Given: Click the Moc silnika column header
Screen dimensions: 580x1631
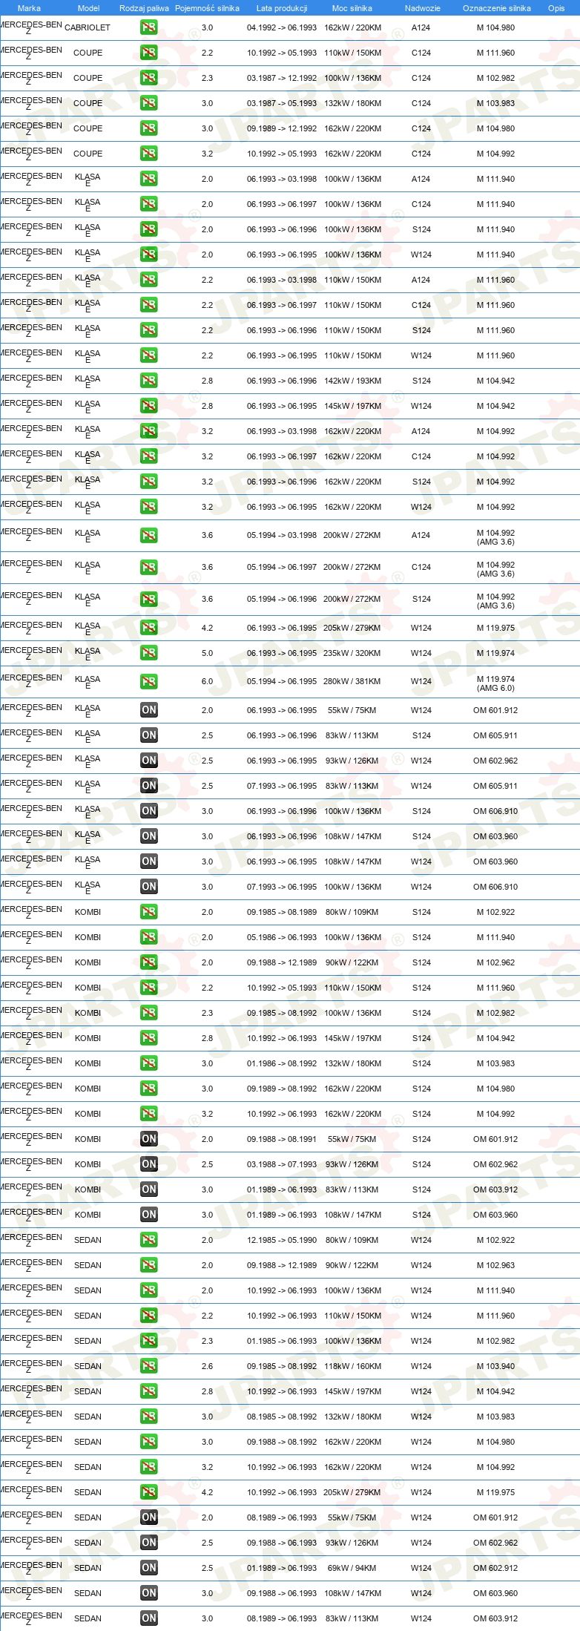Looking at the screenshot, I should 352,8.
